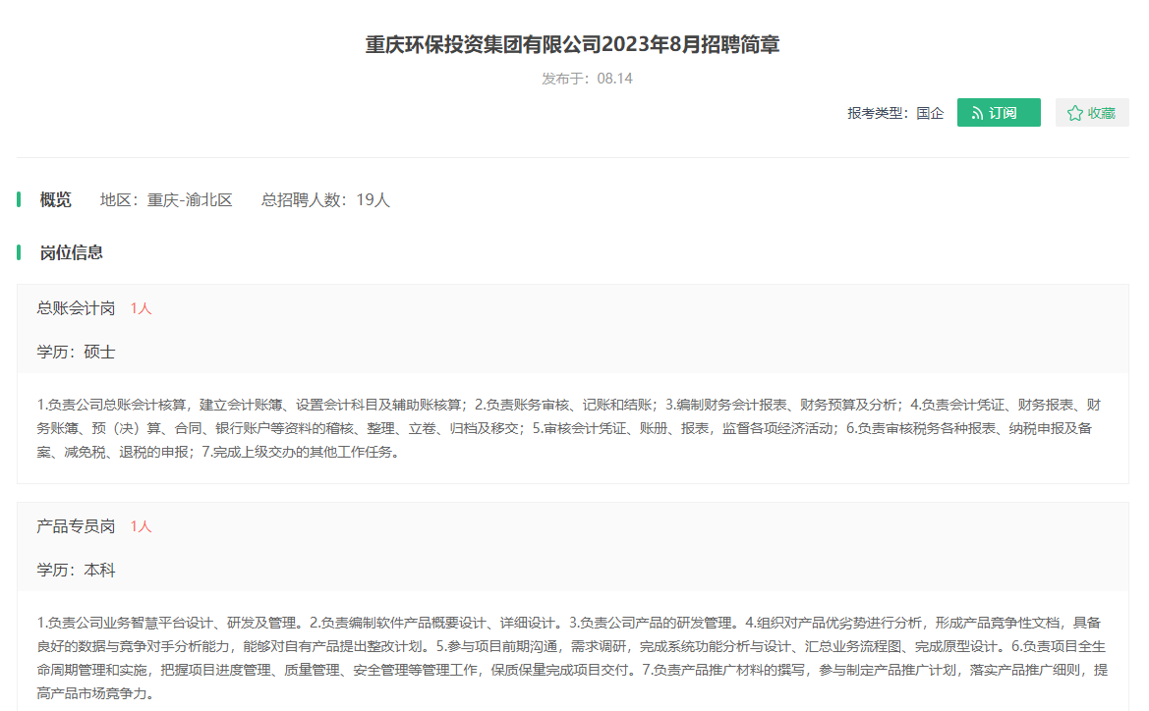The width and height of the screenshot is (1149, 711).
Task: Select the page title 重庆环保投资集团有限公司2023年8月招聘简章
Action: pos(572,44)
